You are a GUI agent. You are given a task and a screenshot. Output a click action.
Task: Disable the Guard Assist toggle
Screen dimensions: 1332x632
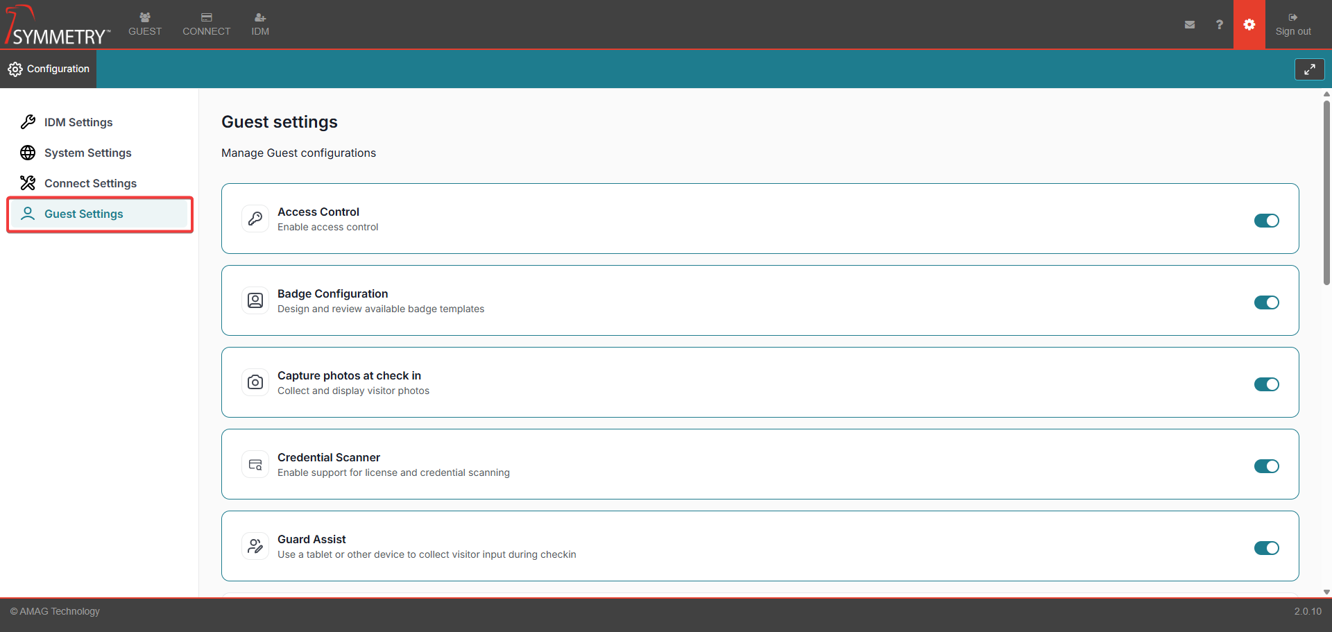(1266, 548)
